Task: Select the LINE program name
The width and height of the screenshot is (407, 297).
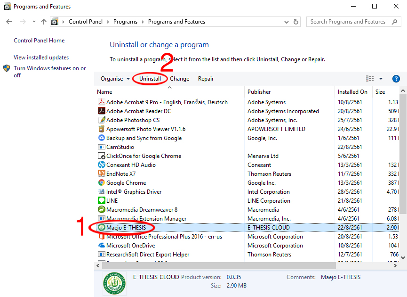Action: 112,201
